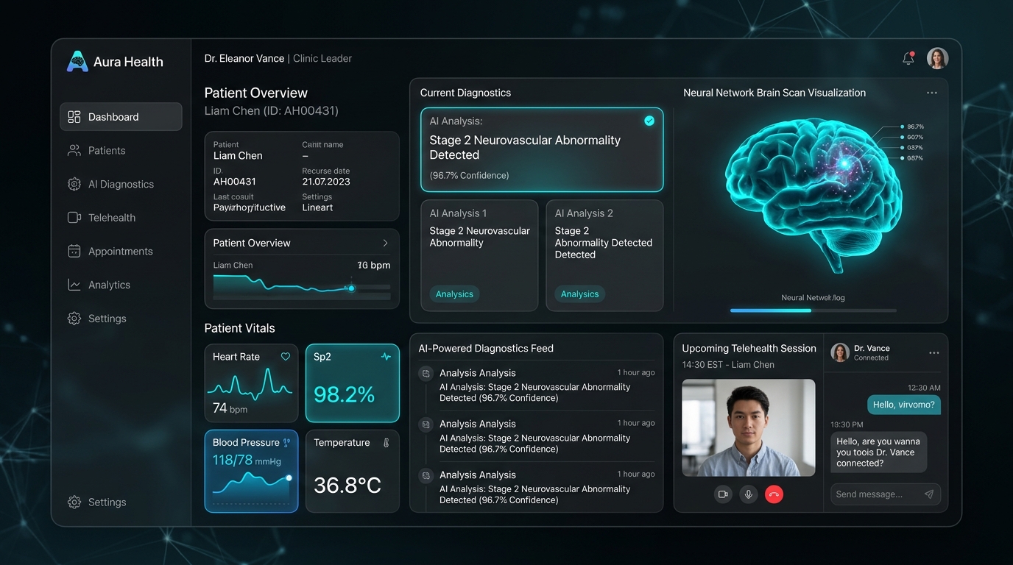Click the Send message input field

tap(886, 494)
